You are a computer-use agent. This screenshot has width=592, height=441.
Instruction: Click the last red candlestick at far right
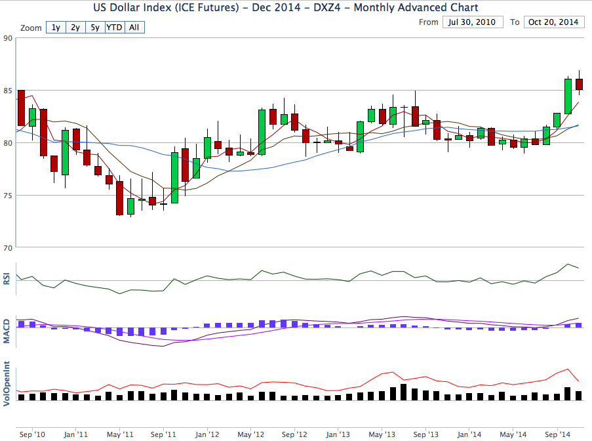click(580, 84)
